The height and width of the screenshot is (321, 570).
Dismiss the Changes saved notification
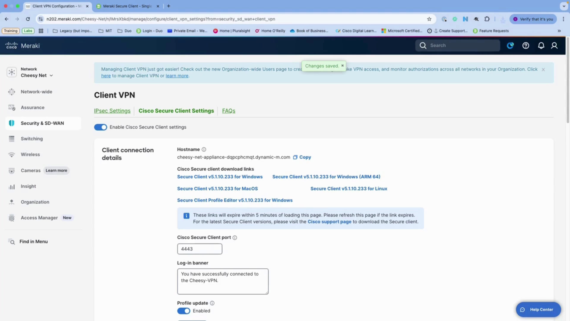pyautogui.click(x=342, y=66)
